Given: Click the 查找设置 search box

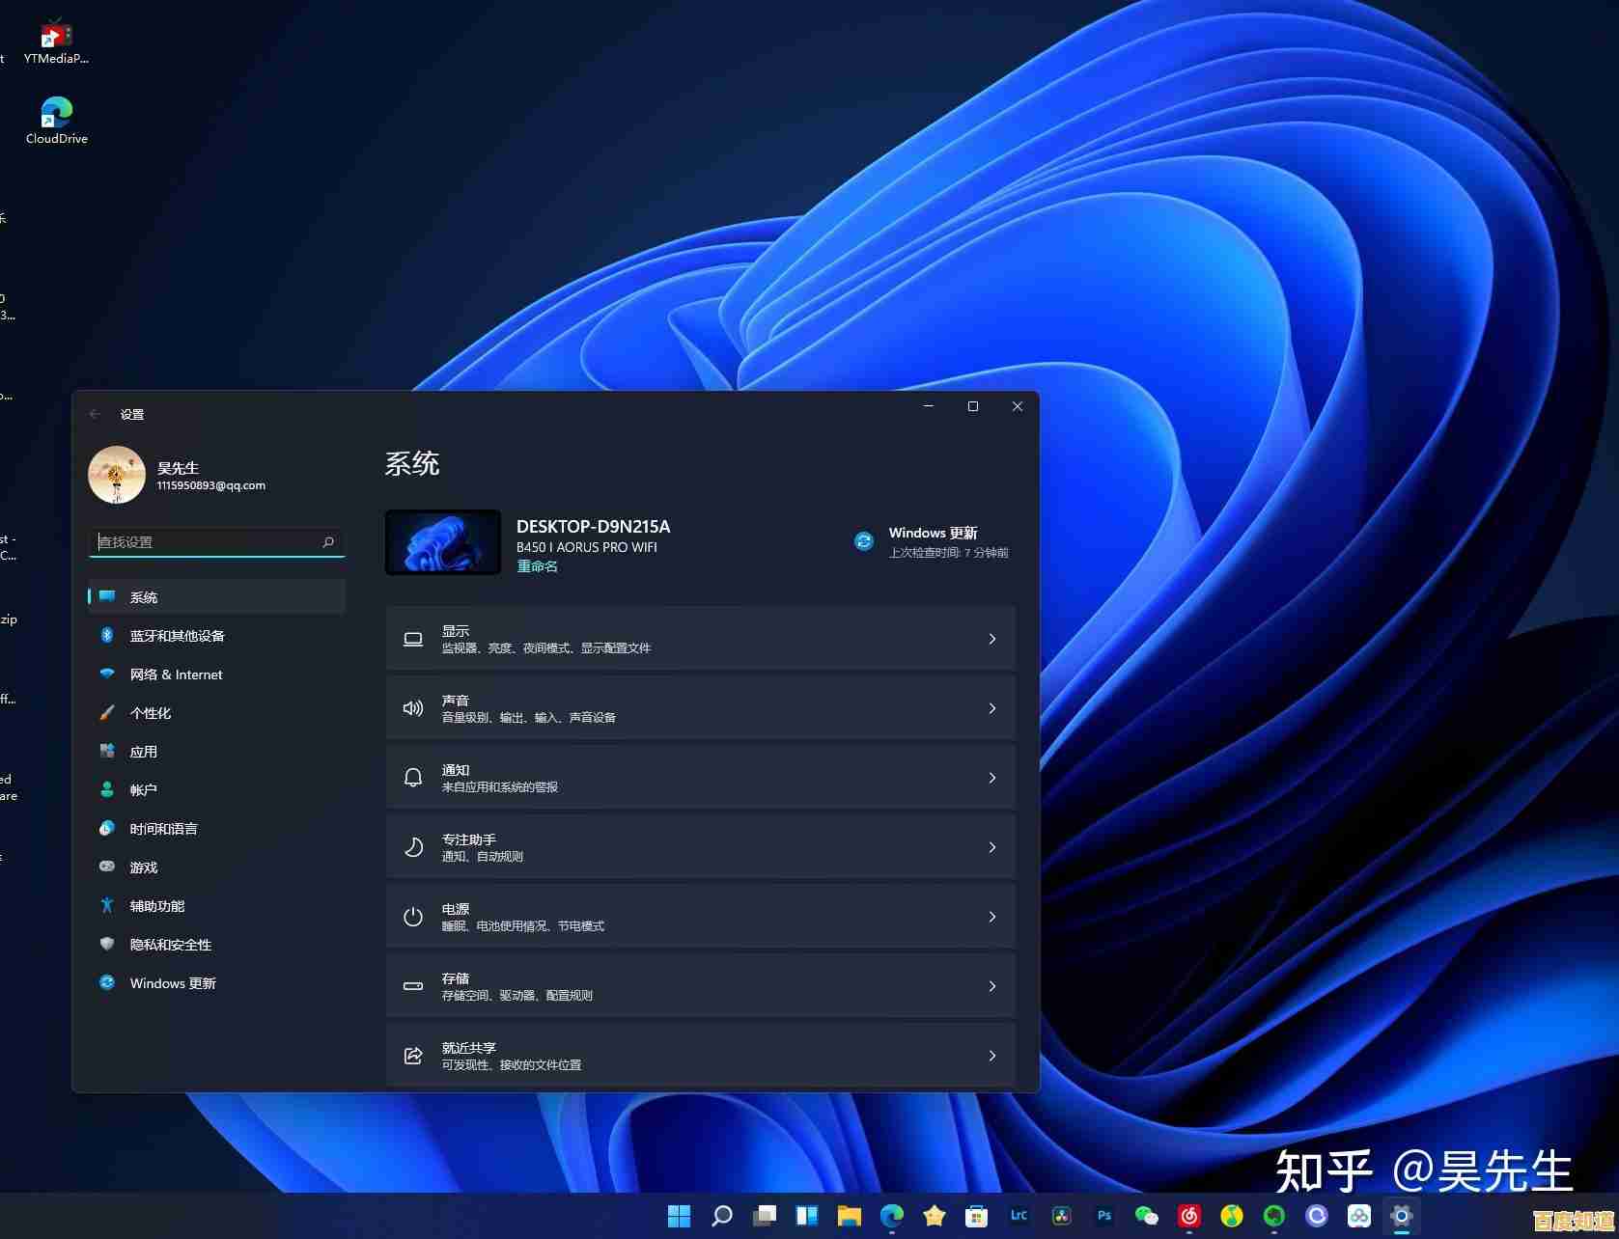Looking at the screenshot, I should [216, 542].
